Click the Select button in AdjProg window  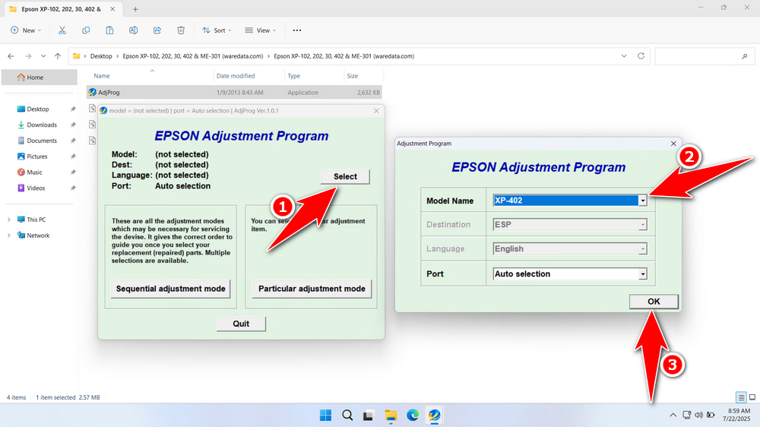[x=344, y=176]
